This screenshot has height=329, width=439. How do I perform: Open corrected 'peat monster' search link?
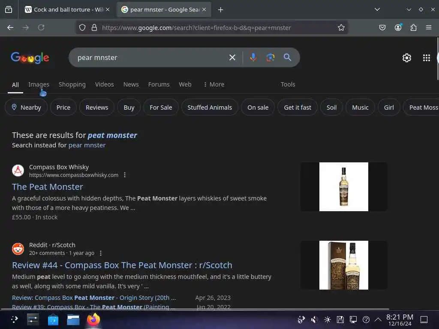112,135
